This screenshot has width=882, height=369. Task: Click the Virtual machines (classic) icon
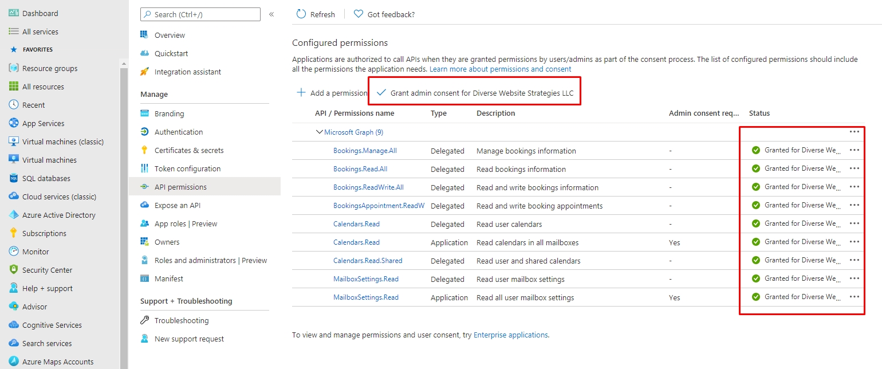click(x=14, y=142)
